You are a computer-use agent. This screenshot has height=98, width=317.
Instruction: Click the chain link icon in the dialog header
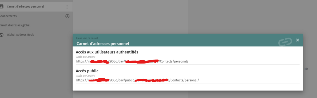[285, 41]
